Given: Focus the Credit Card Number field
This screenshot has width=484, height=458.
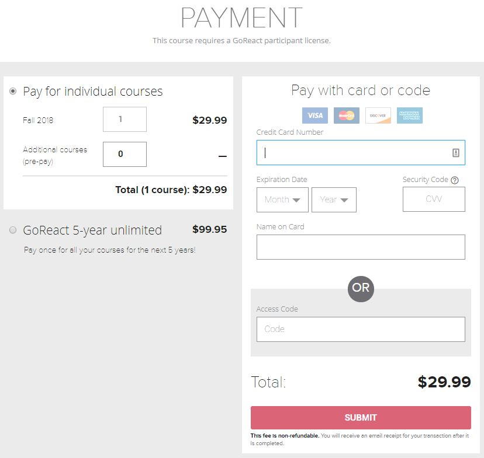Looking at the screenshot, I should [x=361, y=153].
